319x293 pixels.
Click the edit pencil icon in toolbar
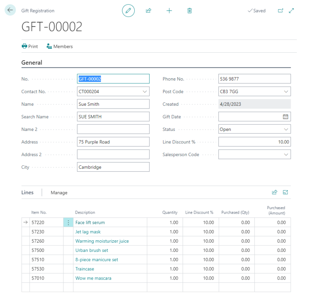[128, 11]
